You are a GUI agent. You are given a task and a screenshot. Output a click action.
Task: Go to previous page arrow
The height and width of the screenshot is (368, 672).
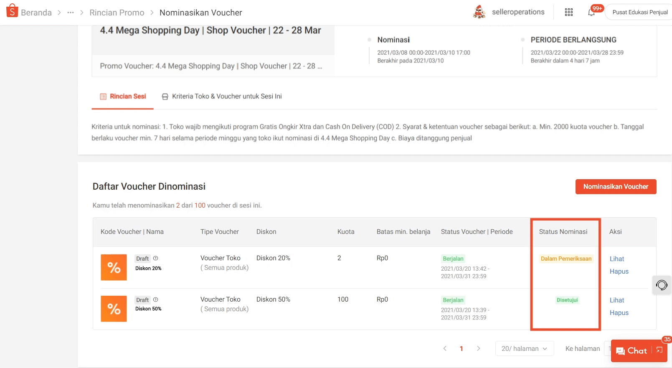point(445,348)
